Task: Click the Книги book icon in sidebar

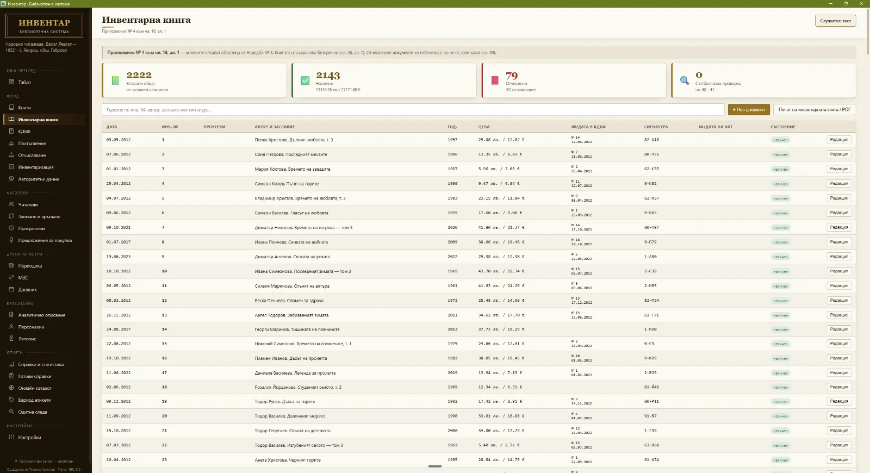Action: pyautogui.click(x=11, y=108)
